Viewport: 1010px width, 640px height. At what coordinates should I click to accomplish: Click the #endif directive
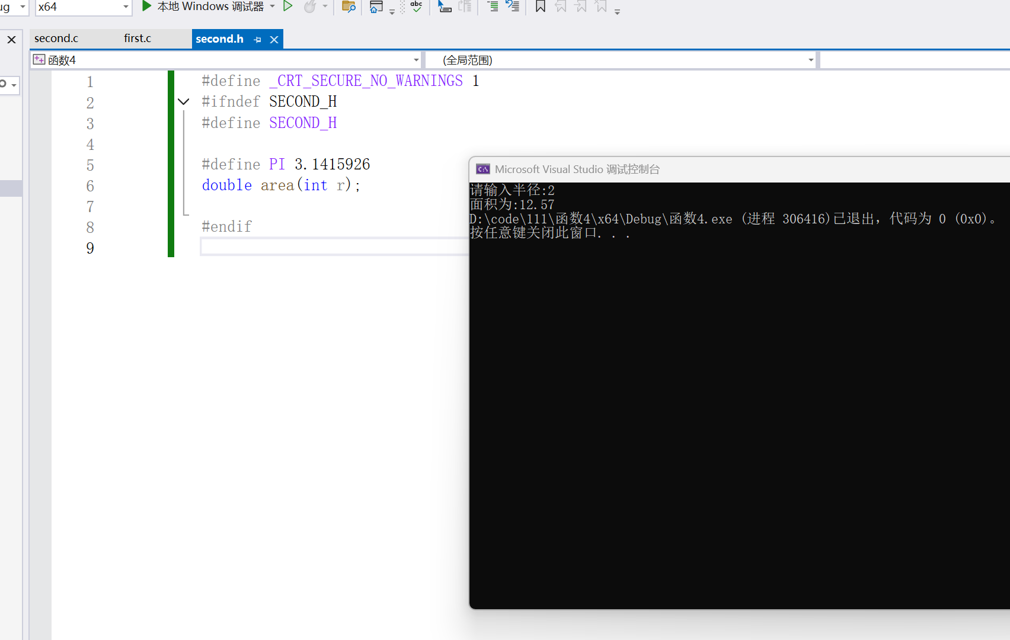point(226,226)
